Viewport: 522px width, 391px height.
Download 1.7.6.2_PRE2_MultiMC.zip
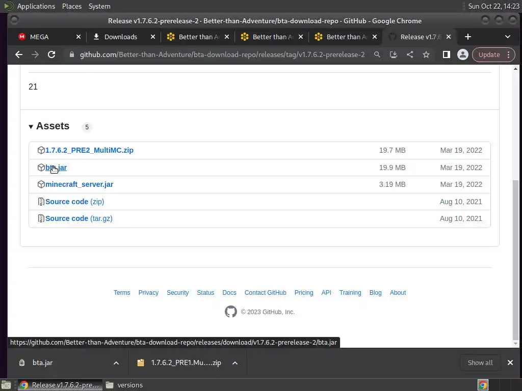[x=89, y=150]
